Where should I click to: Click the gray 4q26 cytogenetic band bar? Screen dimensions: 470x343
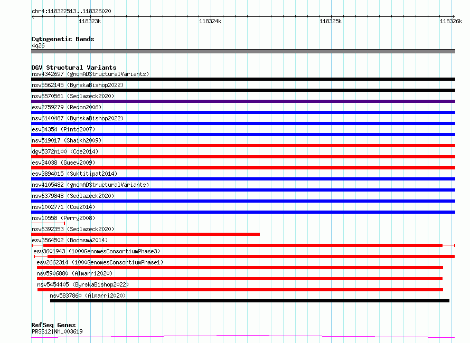point(243,51)
